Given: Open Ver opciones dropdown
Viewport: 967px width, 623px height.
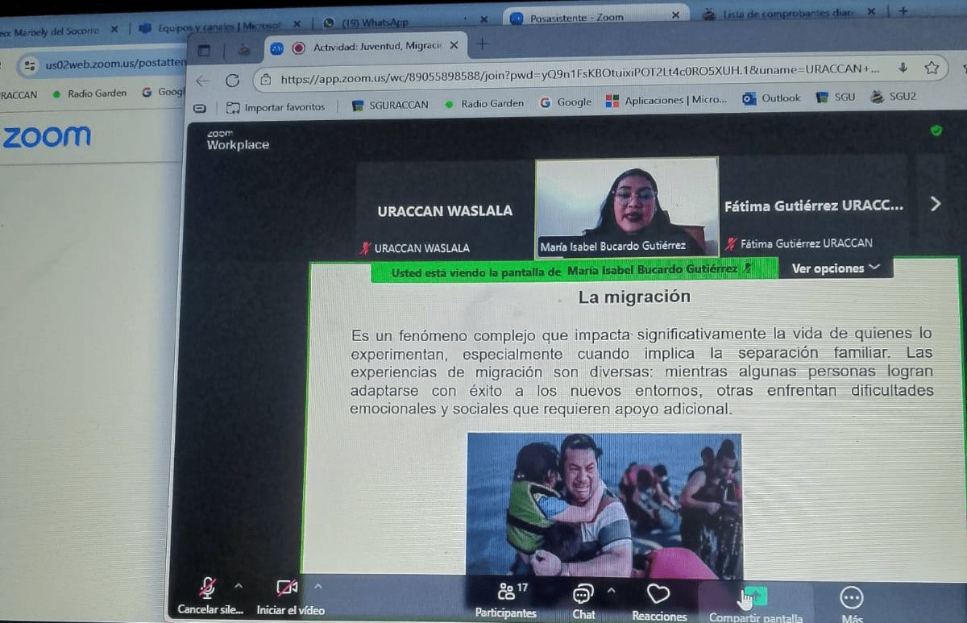Looking at the screenshot, I should [x=836, y=268].
